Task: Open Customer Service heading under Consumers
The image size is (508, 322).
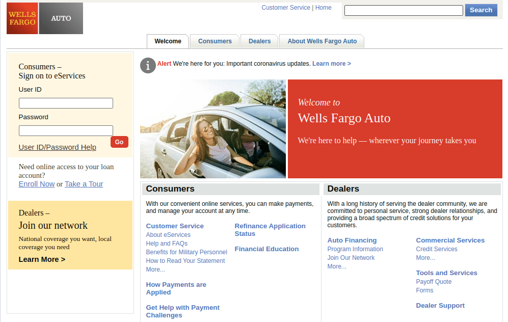Action: tap(175, 226)
